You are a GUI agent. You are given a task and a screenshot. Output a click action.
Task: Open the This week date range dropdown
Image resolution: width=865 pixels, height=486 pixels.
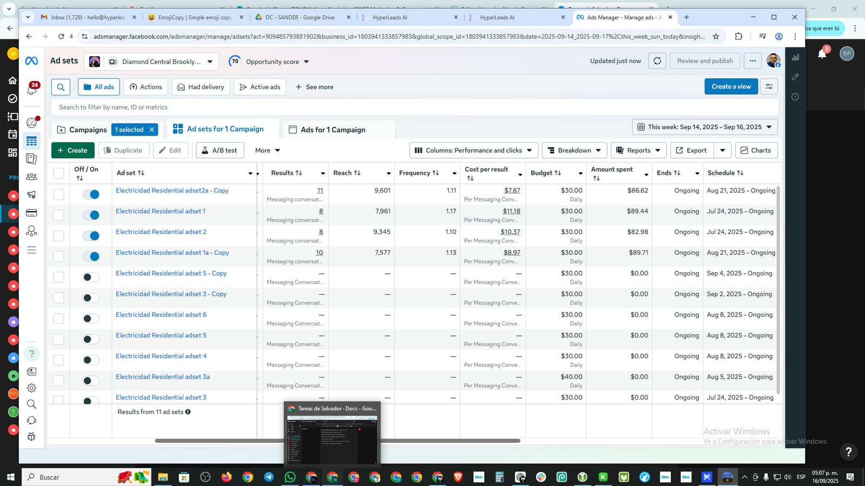tap(705, 127)
